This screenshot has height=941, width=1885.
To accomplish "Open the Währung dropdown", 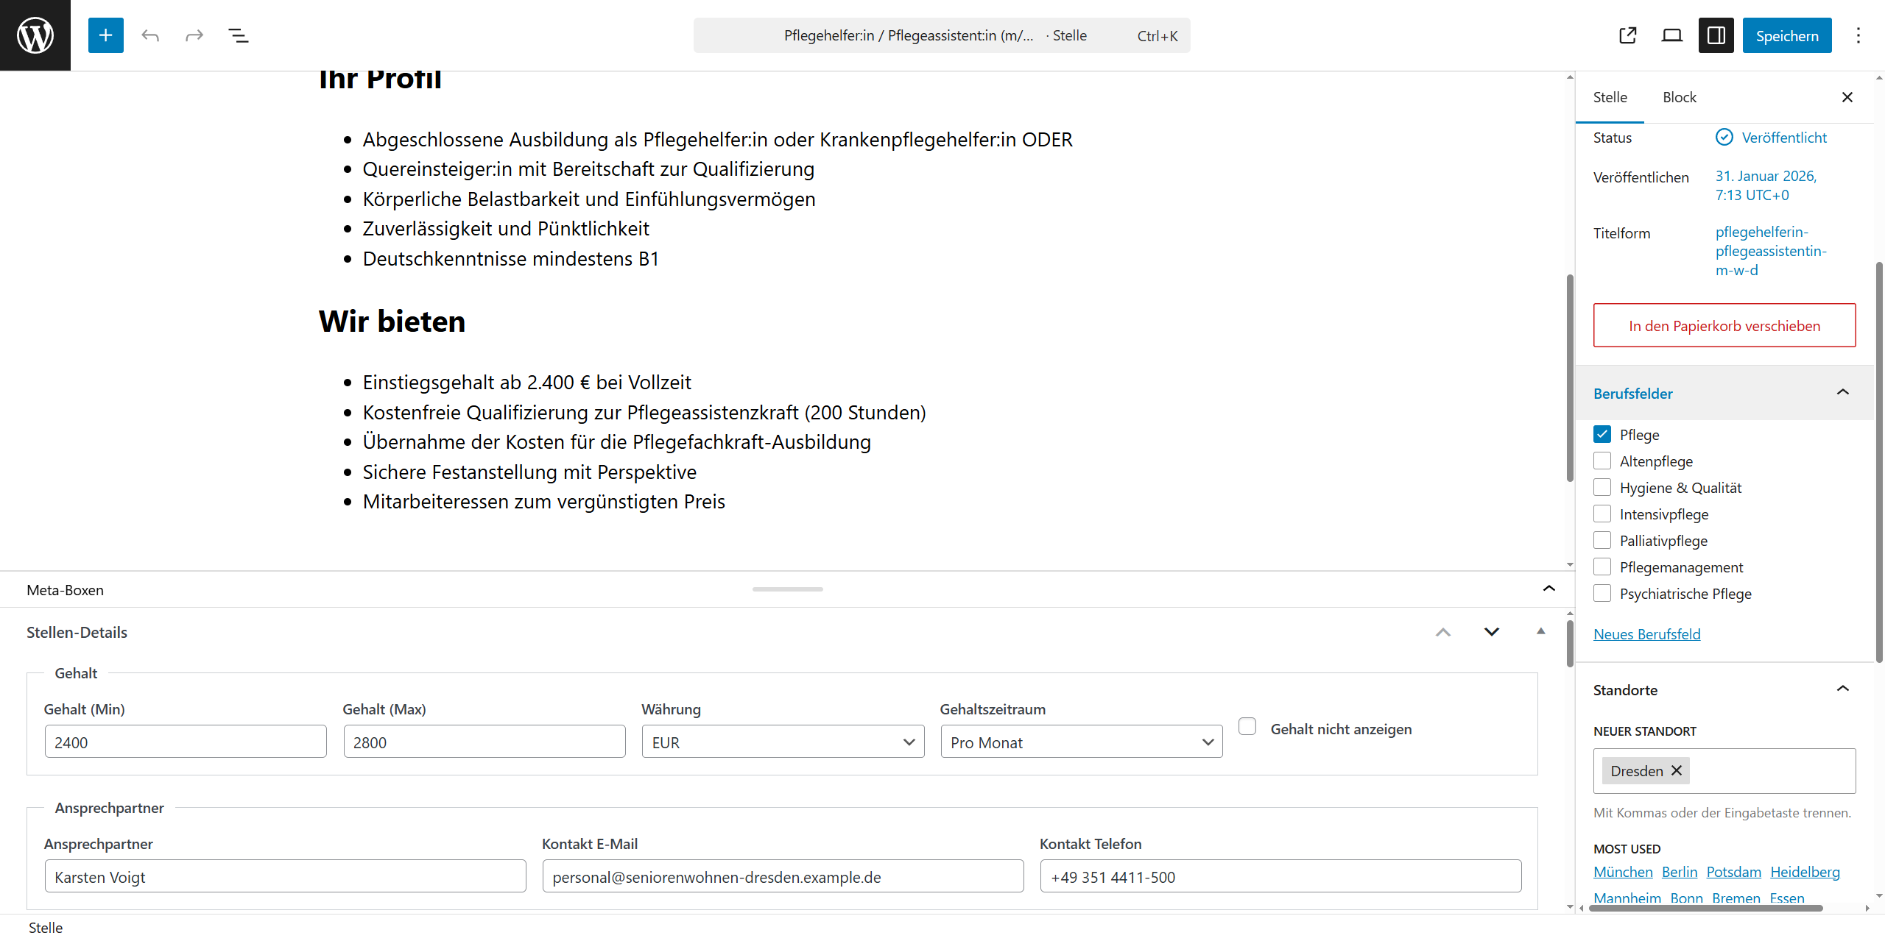I will pos(782,742).
